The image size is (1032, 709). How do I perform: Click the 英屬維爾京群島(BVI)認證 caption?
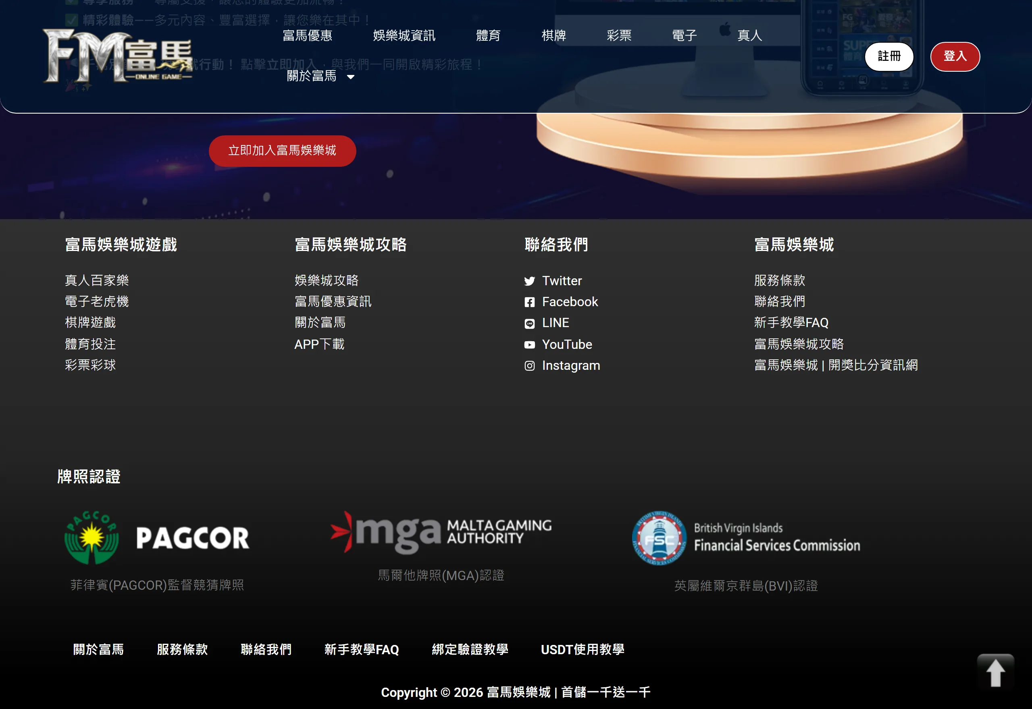pos(746,586)
